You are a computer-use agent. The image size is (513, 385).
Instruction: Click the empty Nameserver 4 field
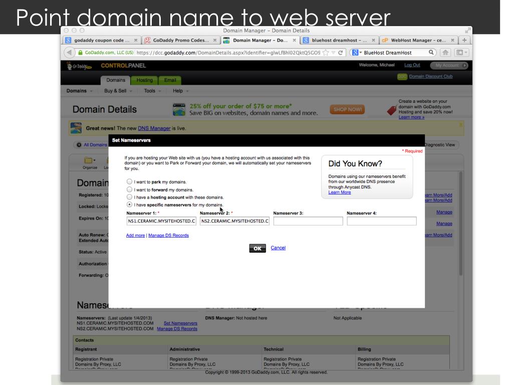tap(381, 221)
